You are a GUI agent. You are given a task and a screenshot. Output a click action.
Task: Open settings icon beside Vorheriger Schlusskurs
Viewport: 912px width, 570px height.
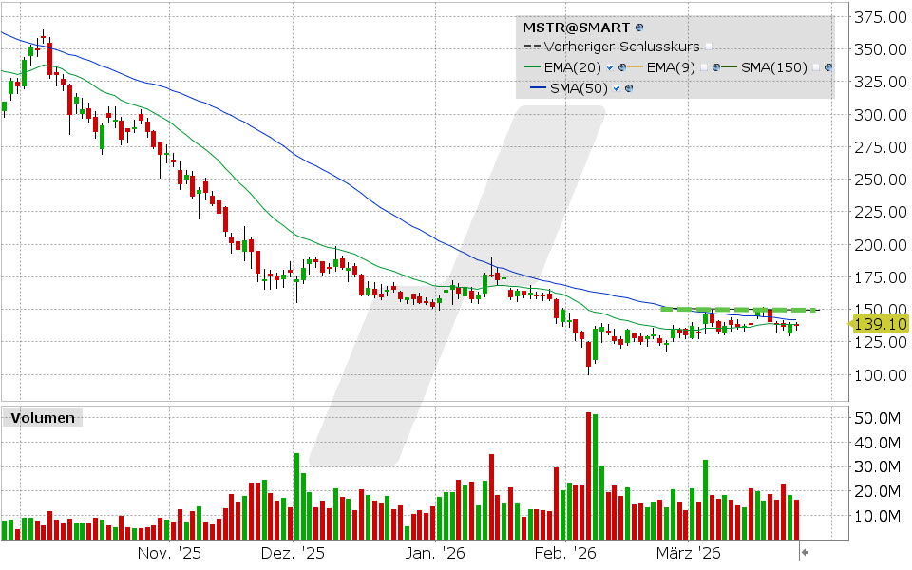coord(709,46)
